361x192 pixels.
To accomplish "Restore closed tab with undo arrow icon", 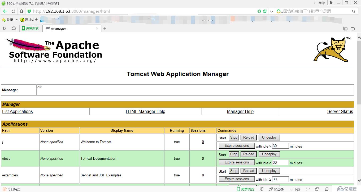I will click(353, 29).
